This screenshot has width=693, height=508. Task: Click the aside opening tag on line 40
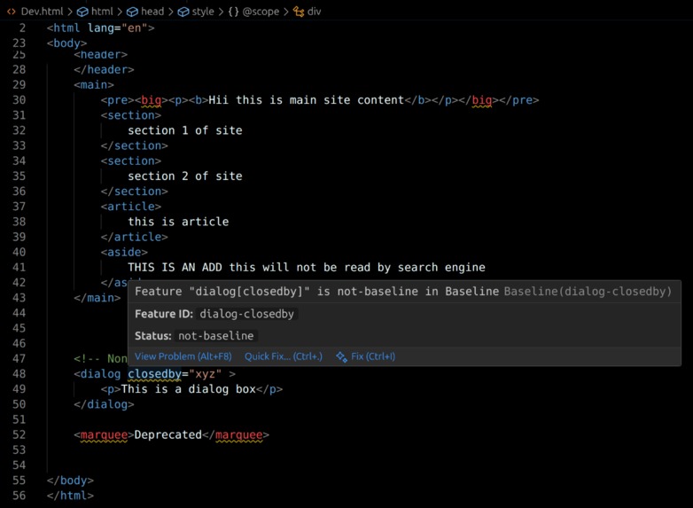tap(124, 252)
